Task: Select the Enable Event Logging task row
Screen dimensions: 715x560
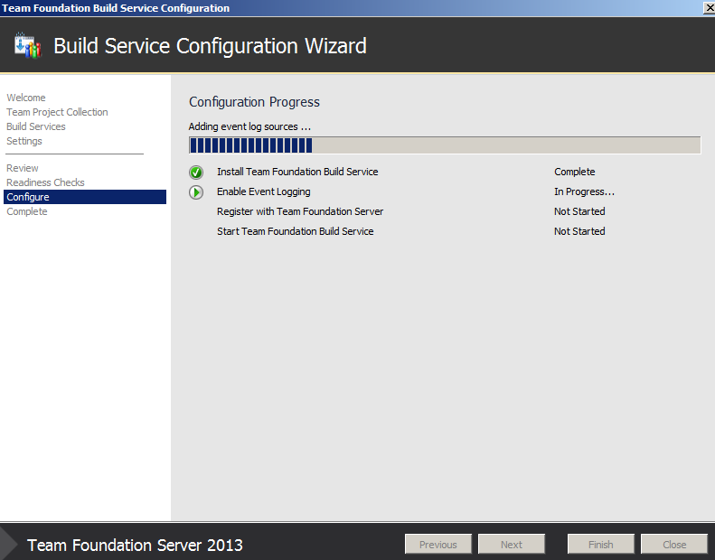Action: 264,191
